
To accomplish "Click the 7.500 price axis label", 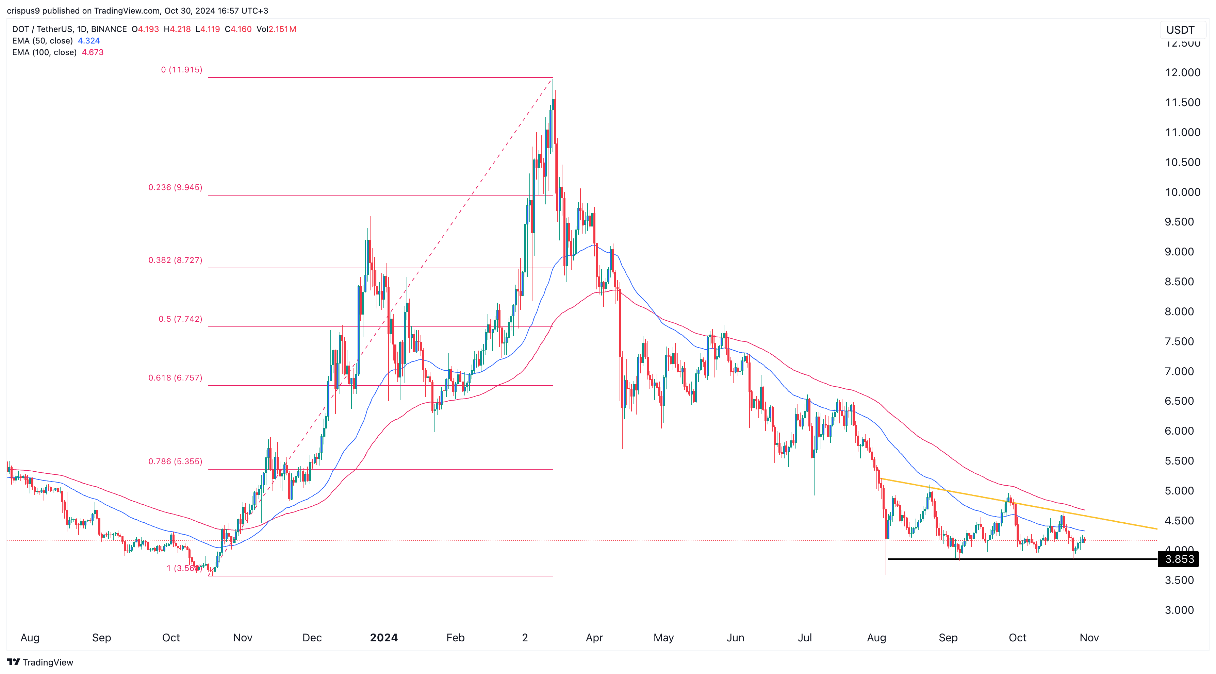I will tap(1179, 341).
